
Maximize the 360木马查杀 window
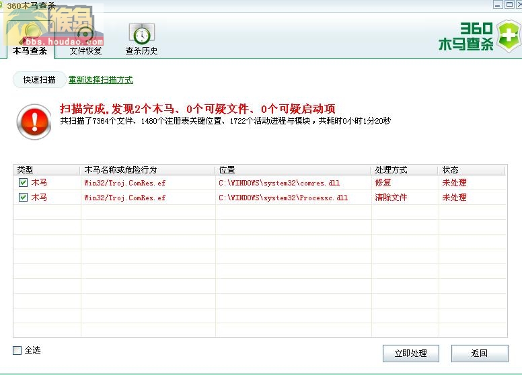(x=509, y=4)
